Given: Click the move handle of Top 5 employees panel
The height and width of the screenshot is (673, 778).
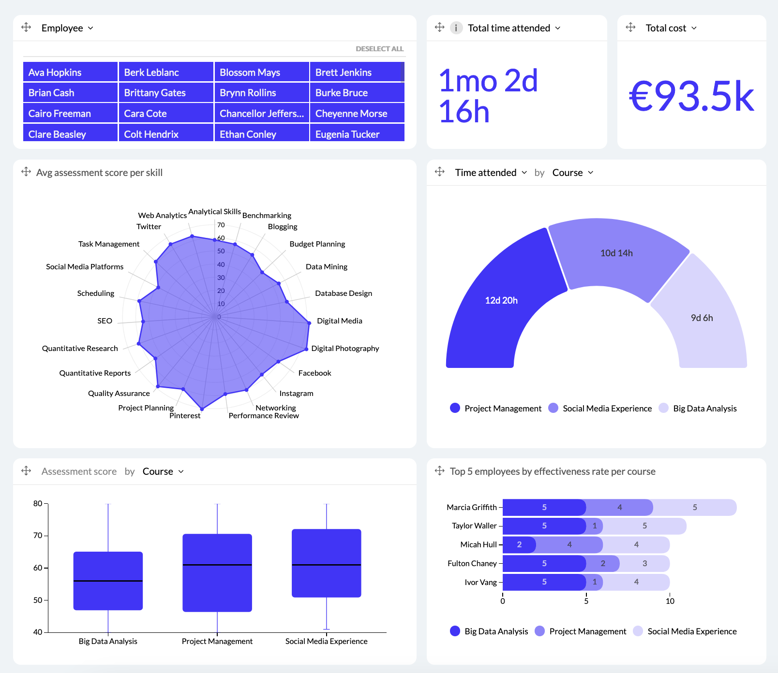Looking at the screenshot, I should click(x=439, y=470).
